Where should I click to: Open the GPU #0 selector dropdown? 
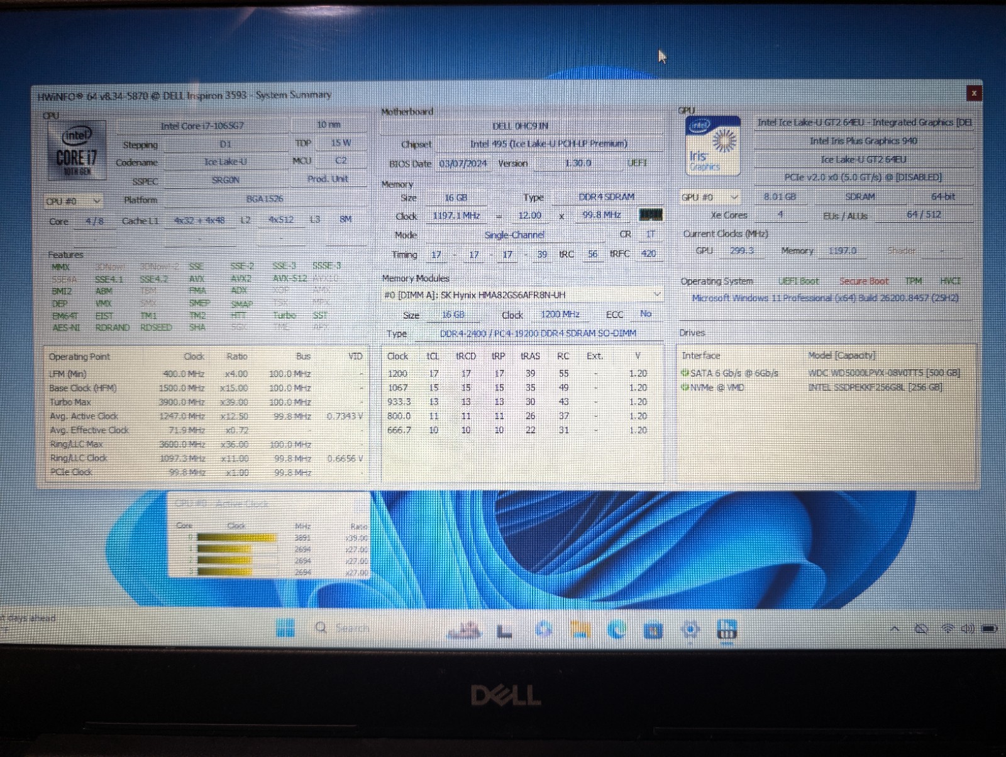(710, 197)
